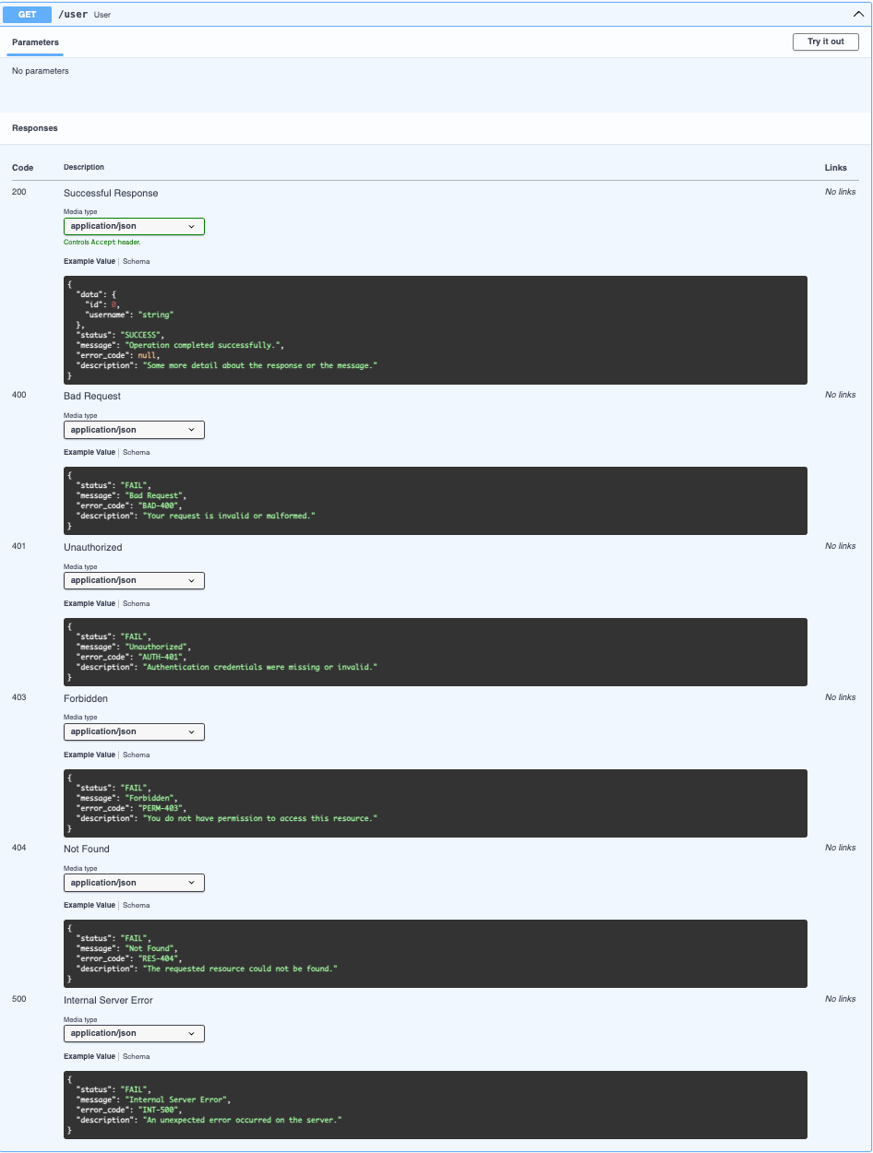Switch to Schema tab for 403 response
This screenshot has width=873, height=1153.
point(136,755)
